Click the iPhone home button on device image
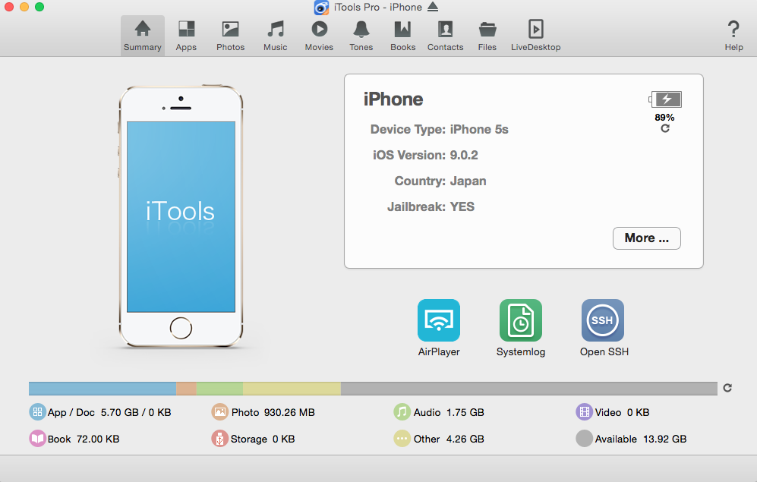The image size is (757, 482). [181, 328]
